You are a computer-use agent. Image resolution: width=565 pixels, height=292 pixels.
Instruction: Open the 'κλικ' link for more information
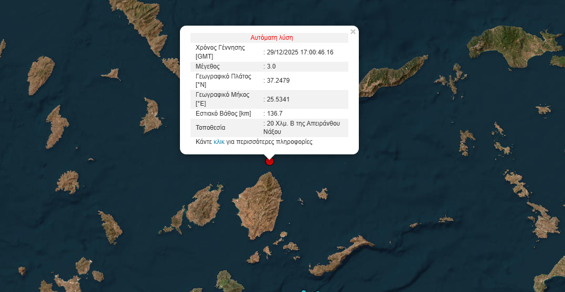click(x=219, y=142)
